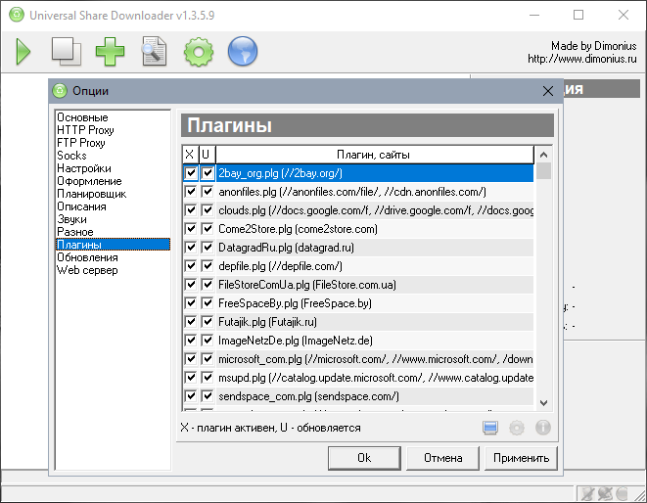Click the gray gear icon below plugin list
The height and width of the screenshot is (503, 647).
(x=517, y=428)
